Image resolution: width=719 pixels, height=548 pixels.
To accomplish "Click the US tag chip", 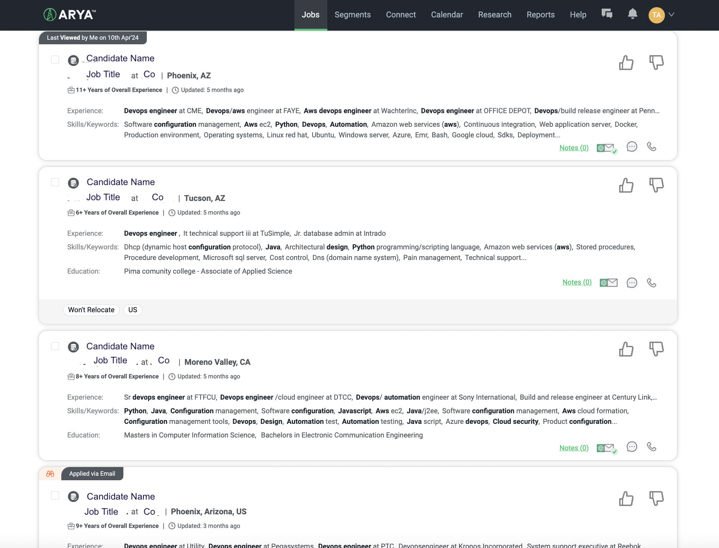I will click(132, 310).
